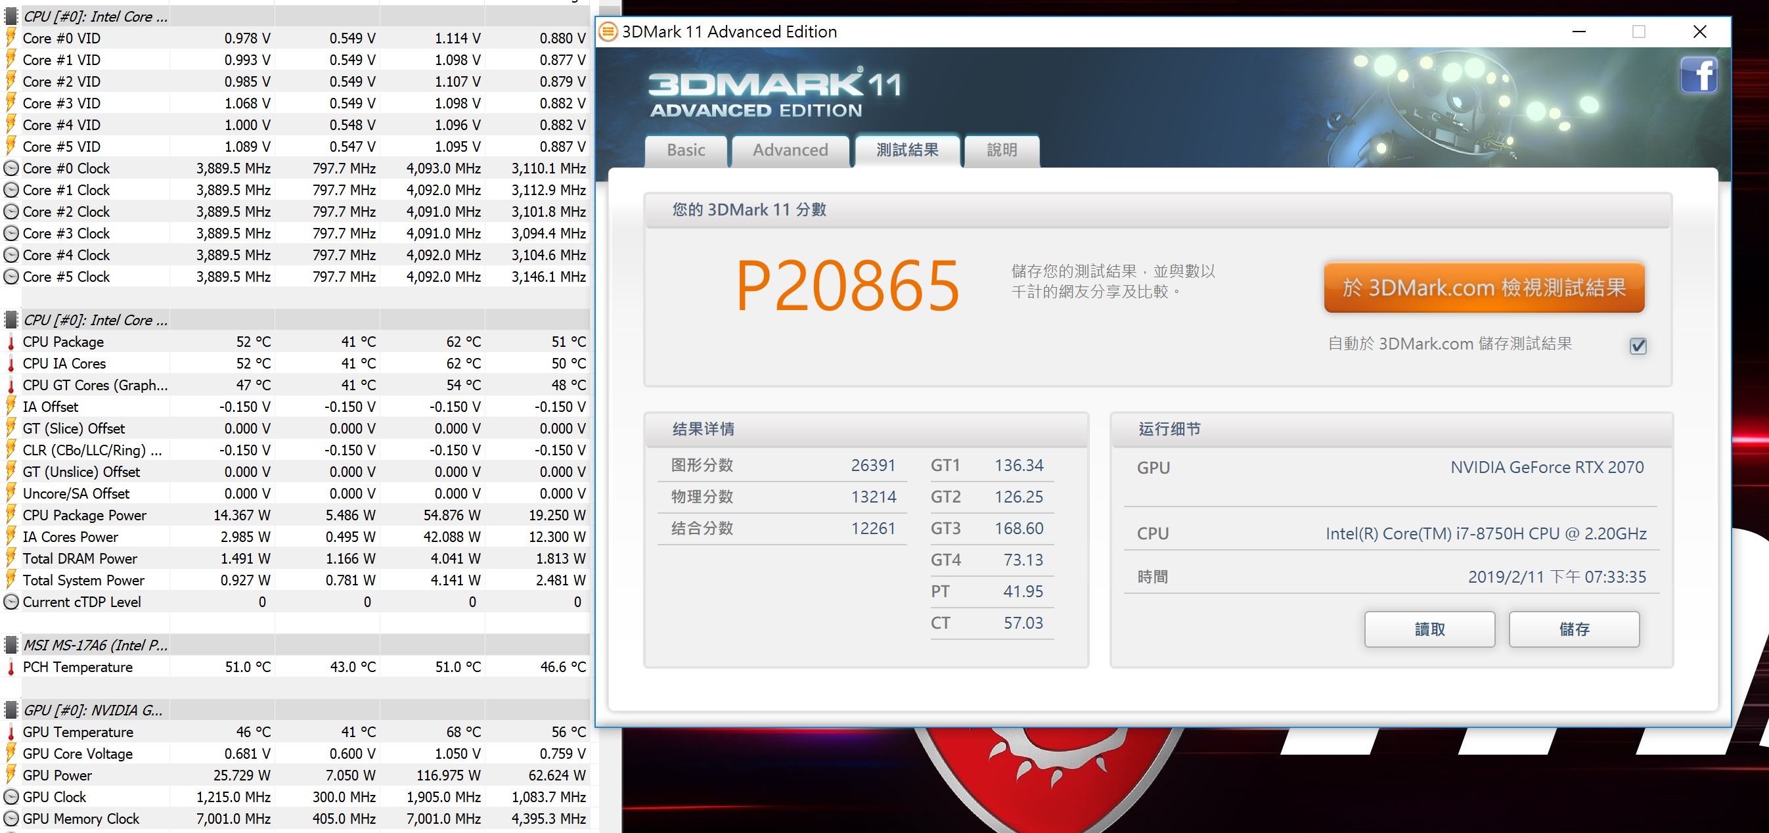Click the thermometer icon for CPU Package

point(11,342)
